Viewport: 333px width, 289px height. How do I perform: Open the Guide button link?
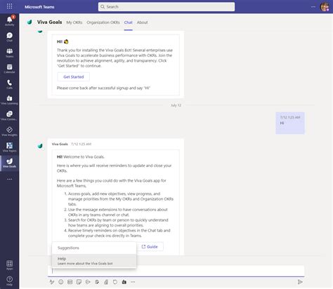pyautogui.click(x=150, y=247)
